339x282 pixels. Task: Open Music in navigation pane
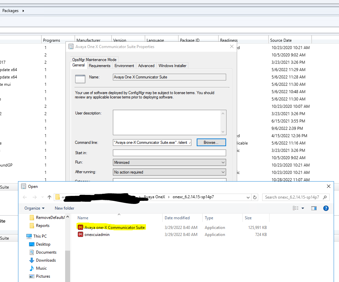38,268
